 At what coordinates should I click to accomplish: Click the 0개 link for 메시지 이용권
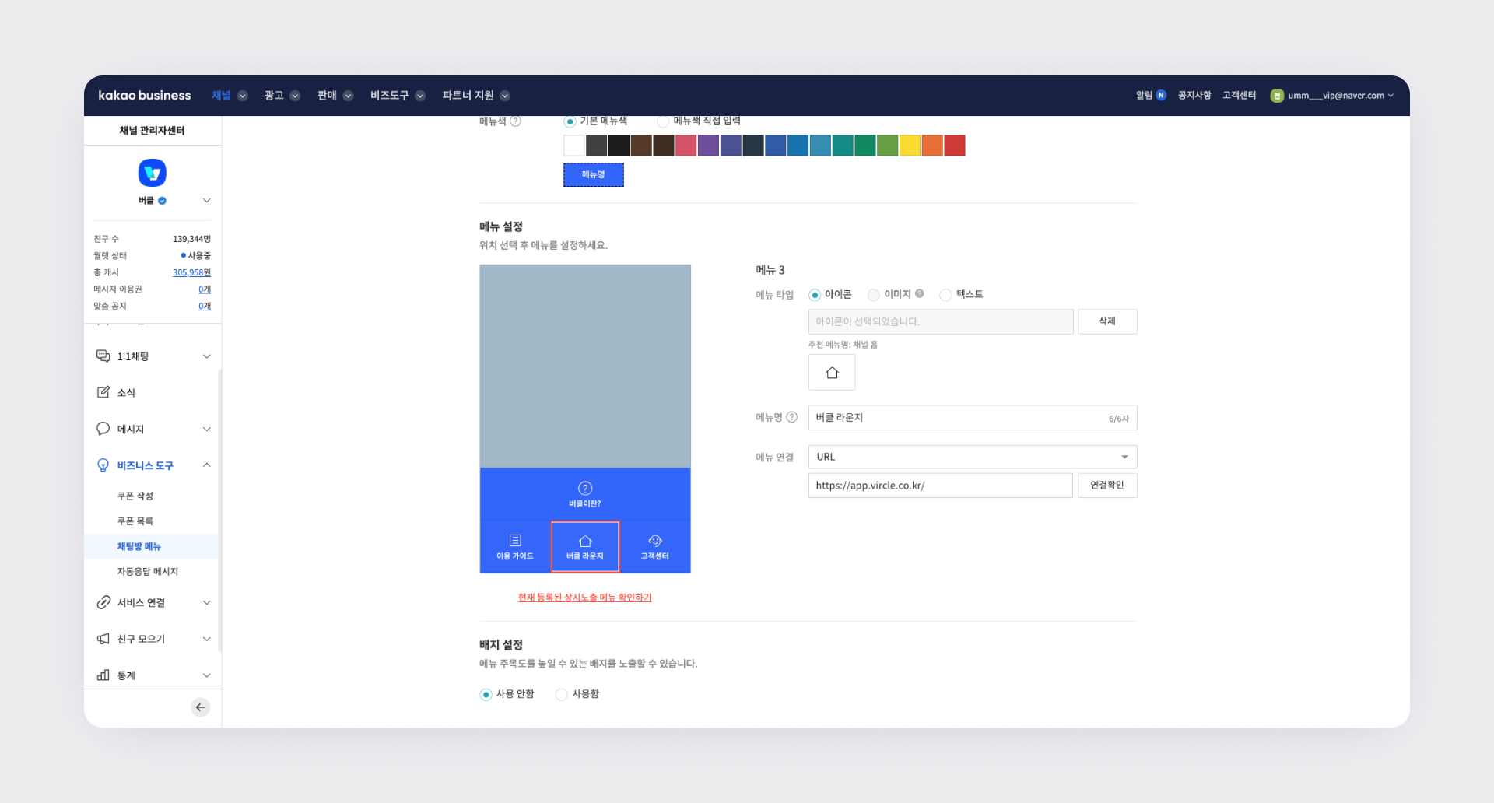click(205, 289)
